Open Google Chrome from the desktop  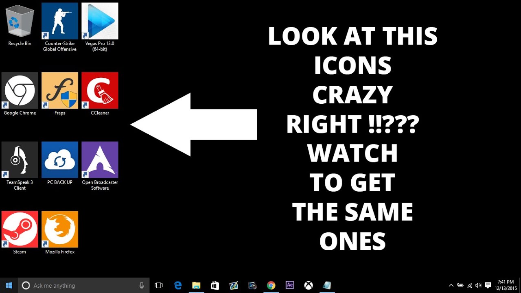[20, 90]
